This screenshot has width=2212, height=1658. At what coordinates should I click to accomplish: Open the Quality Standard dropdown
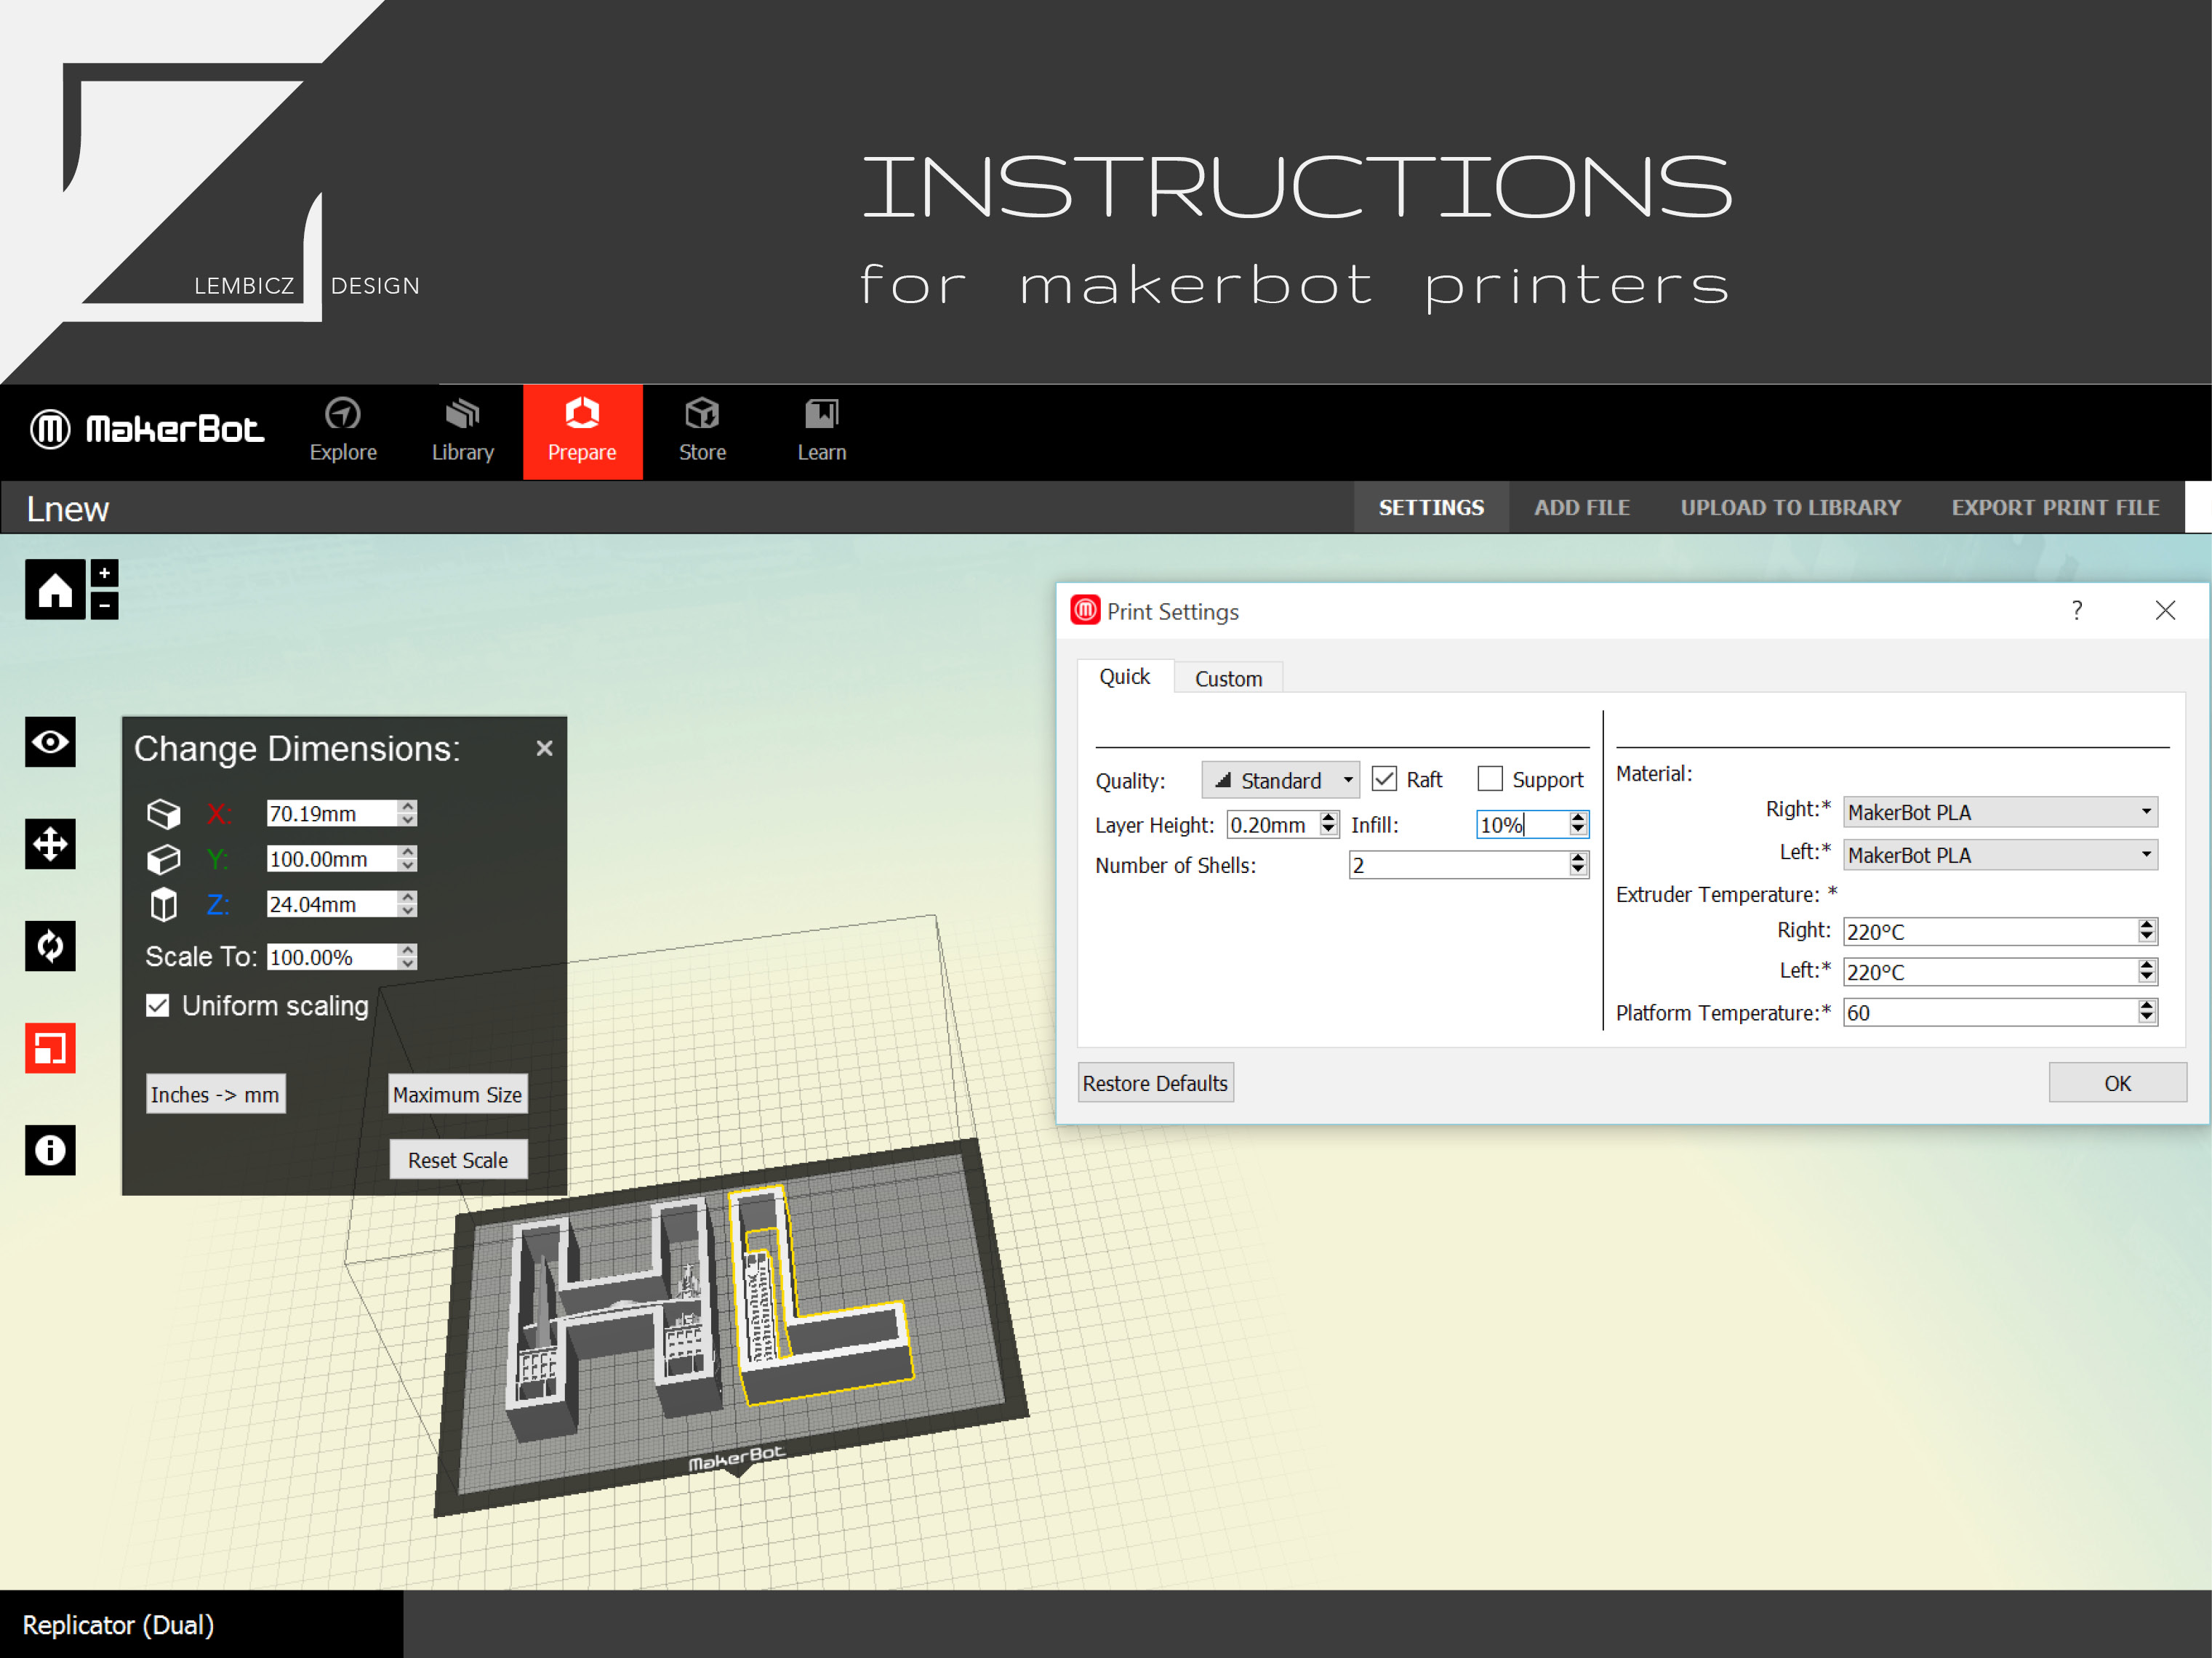click(x=1280, y=781)
